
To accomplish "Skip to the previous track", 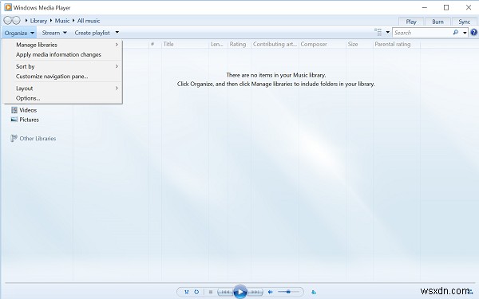I will pos(225,292).
